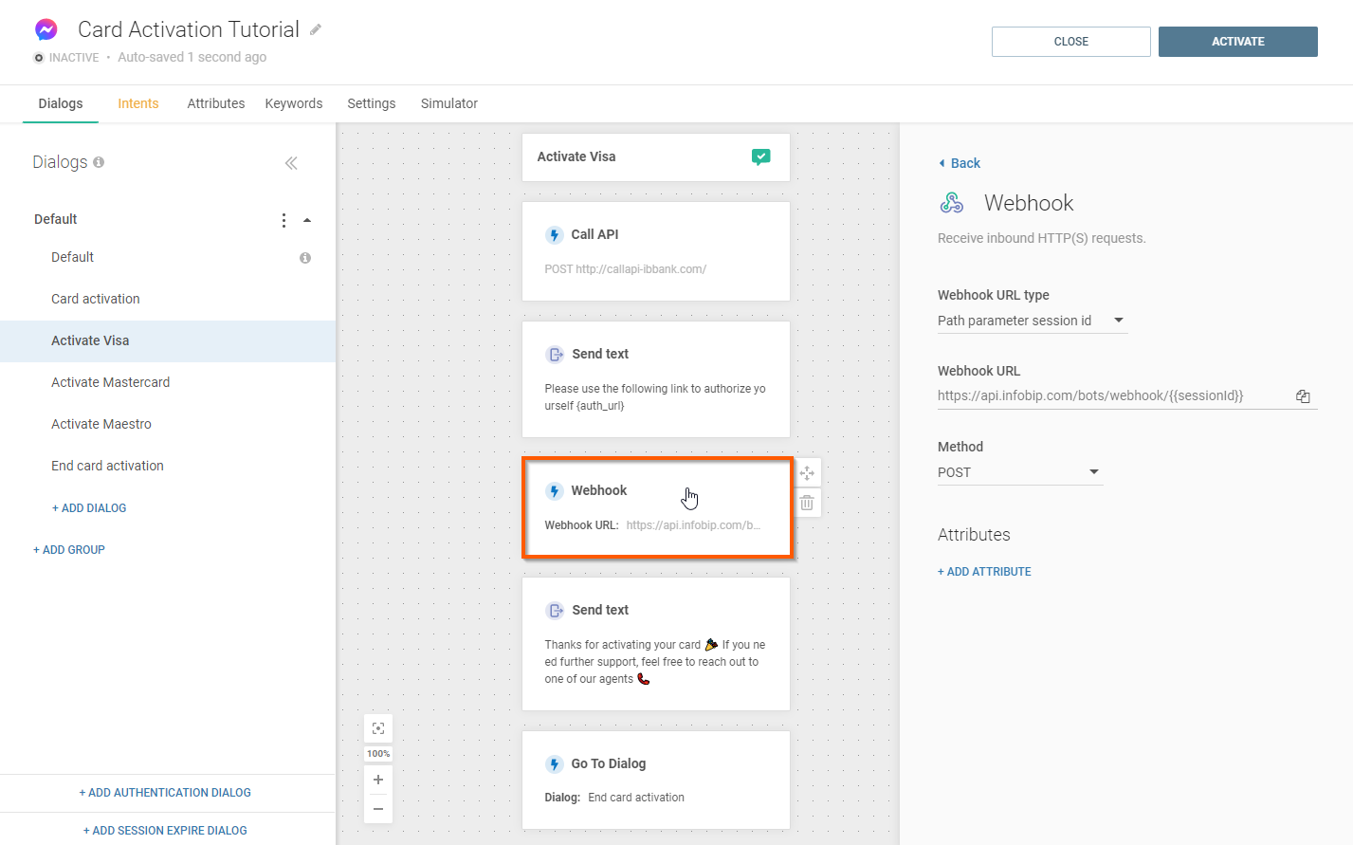This screenshot has height=845, width=1353.
Task: Click the + ADD ATTRIBUTE link
Action: pos(984,572)
